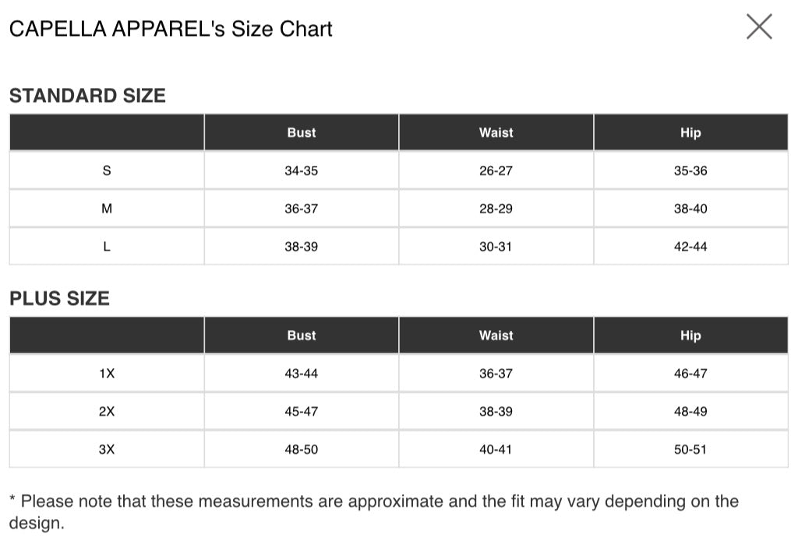This screenshot has width=791, height=541.
Task: Click the STANDARD SIZE section heading
Action: click(x=87, y=96)
